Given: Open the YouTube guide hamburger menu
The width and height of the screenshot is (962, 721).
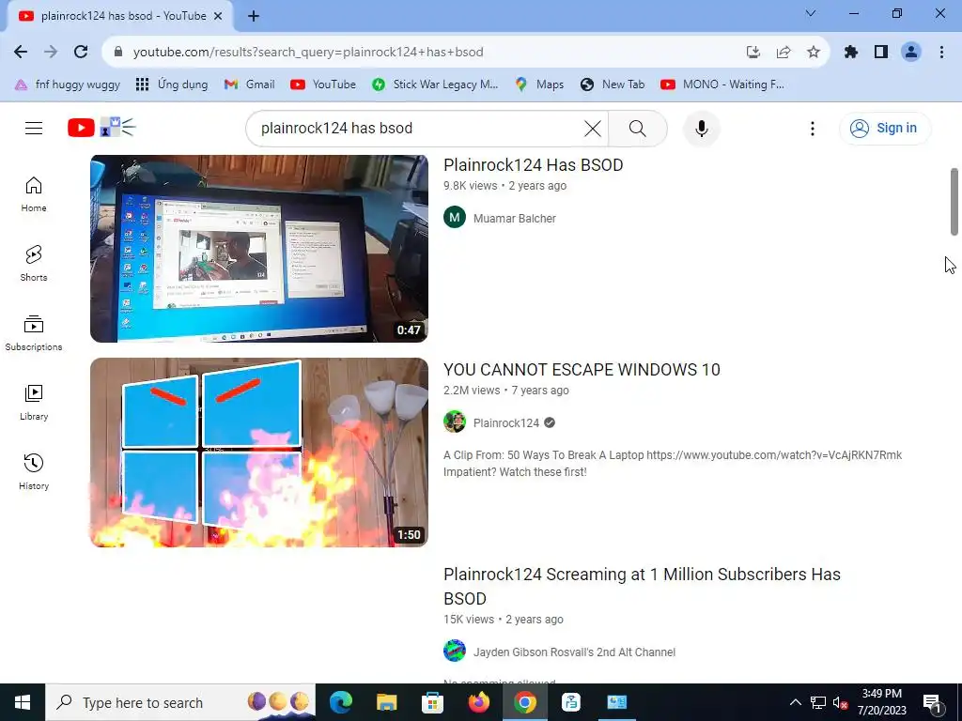Looking at the screenshot, I should (34, 128).
